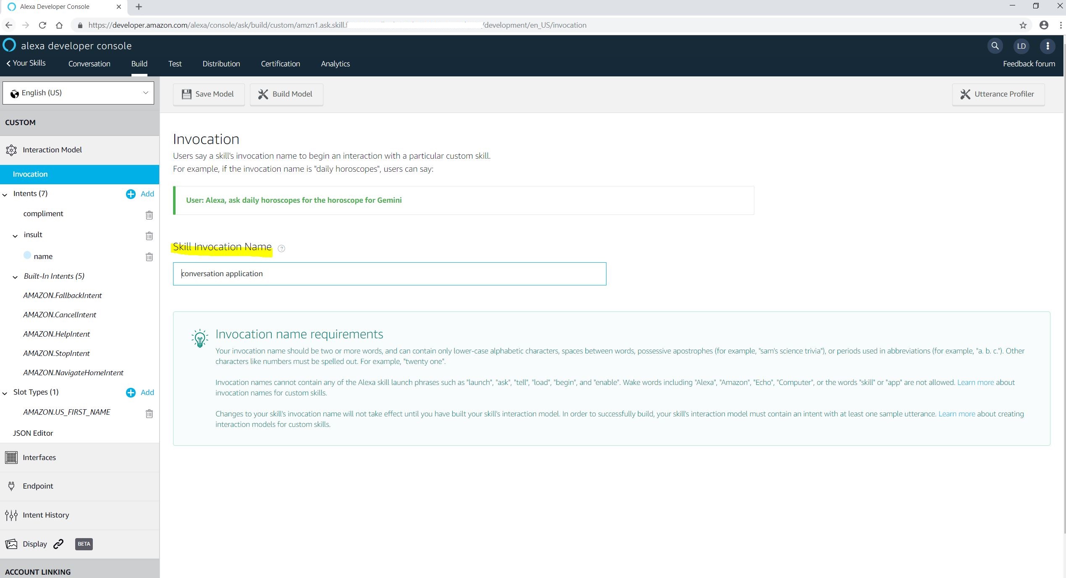1066x578 pixels.
Task: Click the Save Model button
Action: pos(208,94)
